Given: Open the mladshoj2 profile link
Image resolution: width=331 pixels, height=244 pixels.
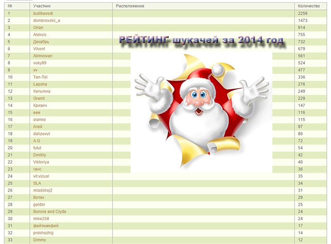Looking at the screenshot, I should 43,190.
